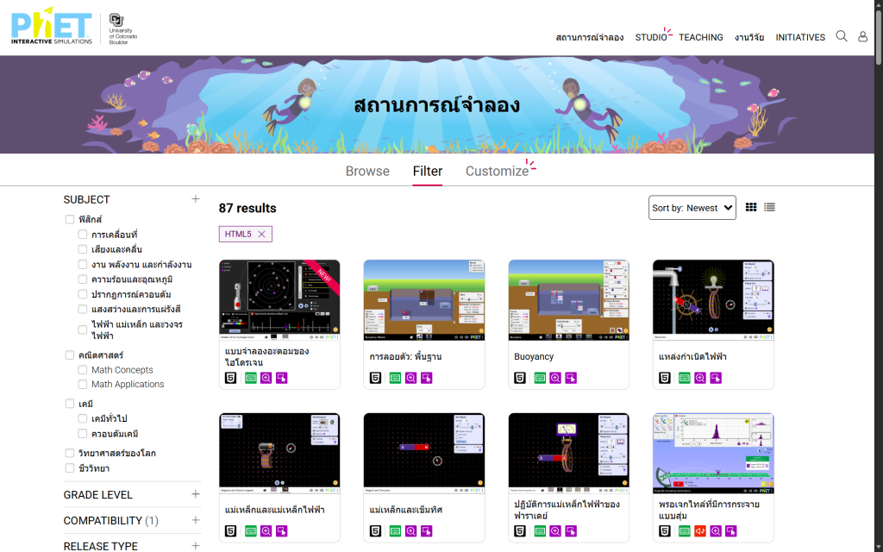
Task: Expand the COMPATIBILITY filter section
Action: pyautogui.click(x=195, y=520)
